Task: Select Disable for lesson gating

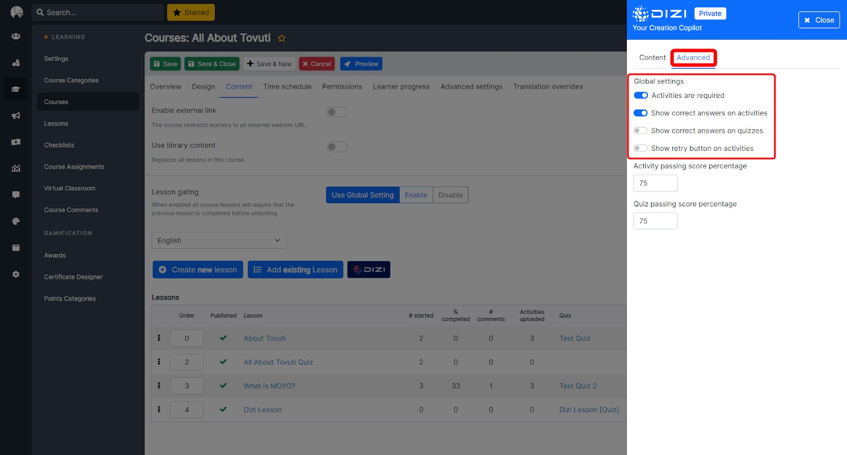Action: (x=450, y=195)
